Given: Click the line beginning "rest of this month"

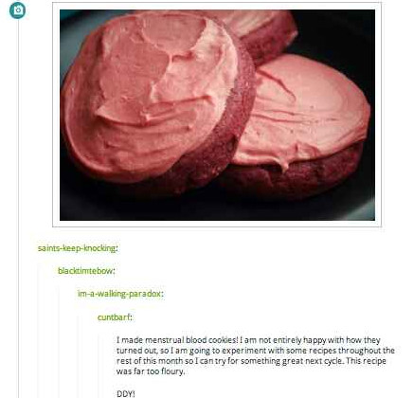Looking at the screenshot, I should [x=251, y=361].
